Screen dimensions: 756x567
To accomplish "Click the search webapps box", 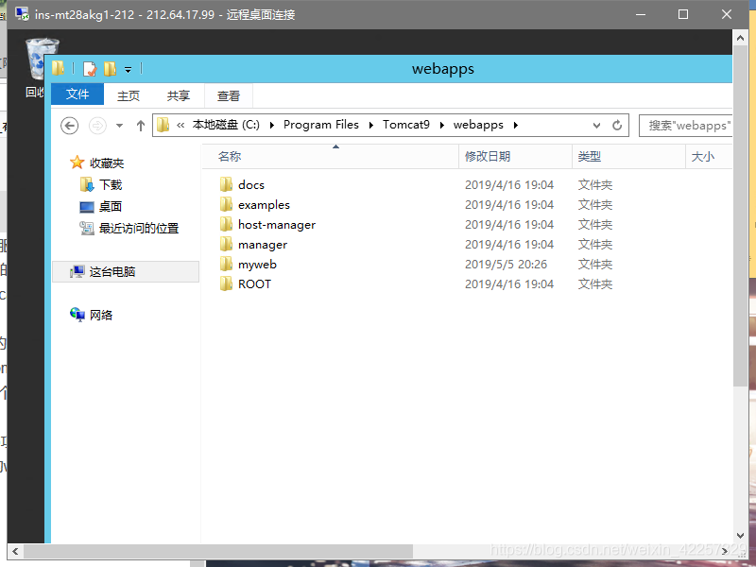I will pos(686,126).
